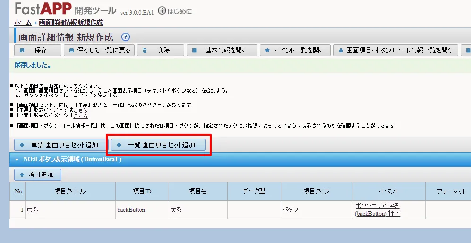Click the plus icon on 項目追加
This screenshot has width=471, height=243.
22,175
